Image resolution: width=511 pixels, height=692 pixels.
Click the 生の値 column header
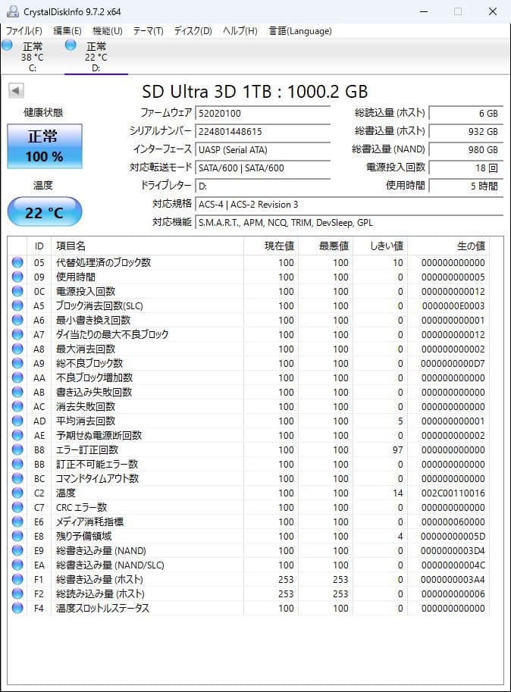click(448, 246)
